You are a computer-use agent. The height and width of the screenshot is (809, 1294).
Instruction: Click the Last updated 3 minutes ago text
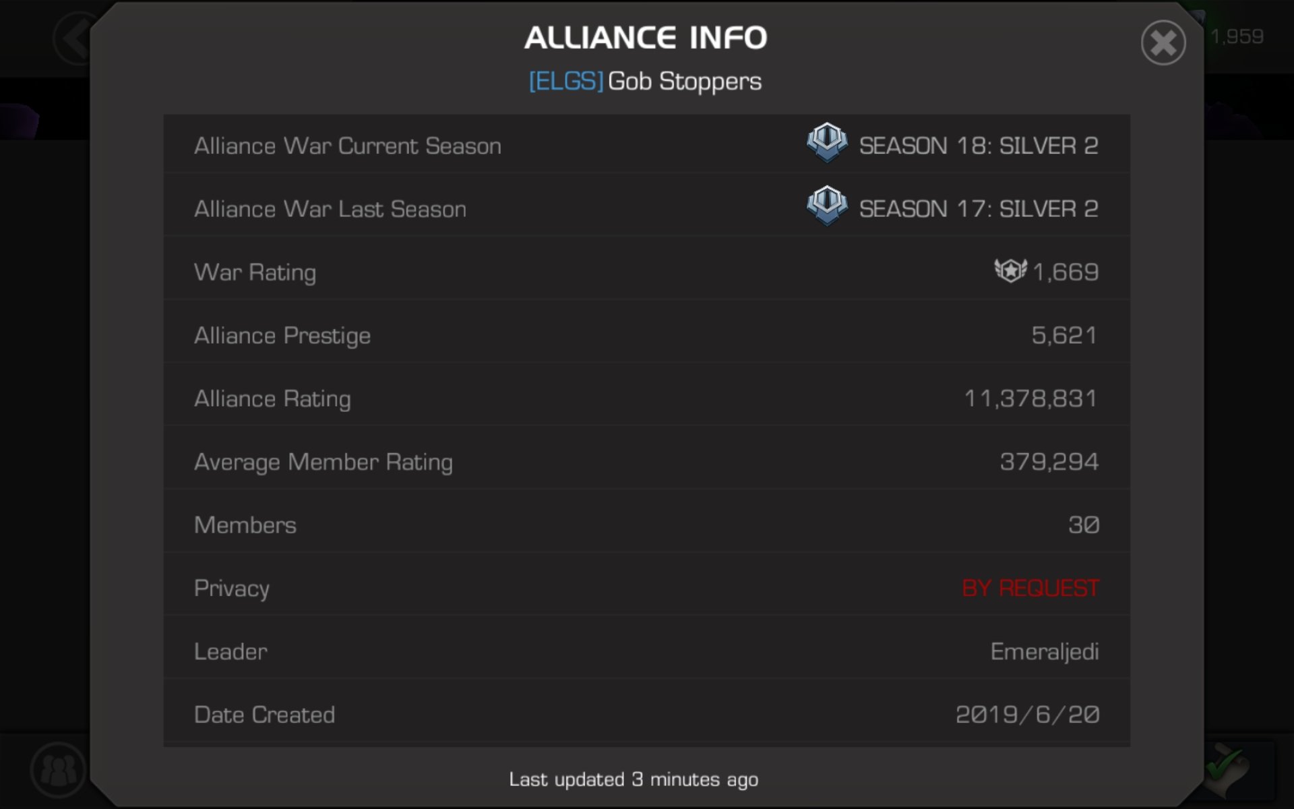(634, 779)
